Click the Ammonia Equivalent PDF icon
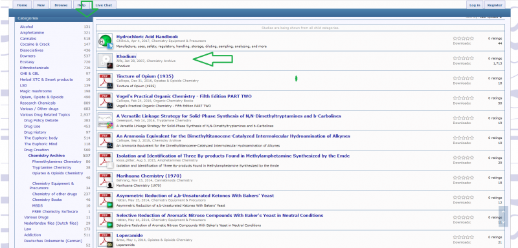 point(106,141)
